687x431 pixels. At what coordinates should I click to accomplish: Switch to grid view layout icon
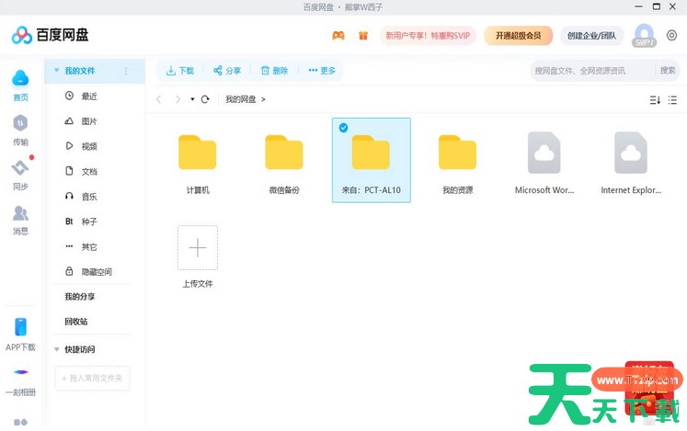(675, 99)
